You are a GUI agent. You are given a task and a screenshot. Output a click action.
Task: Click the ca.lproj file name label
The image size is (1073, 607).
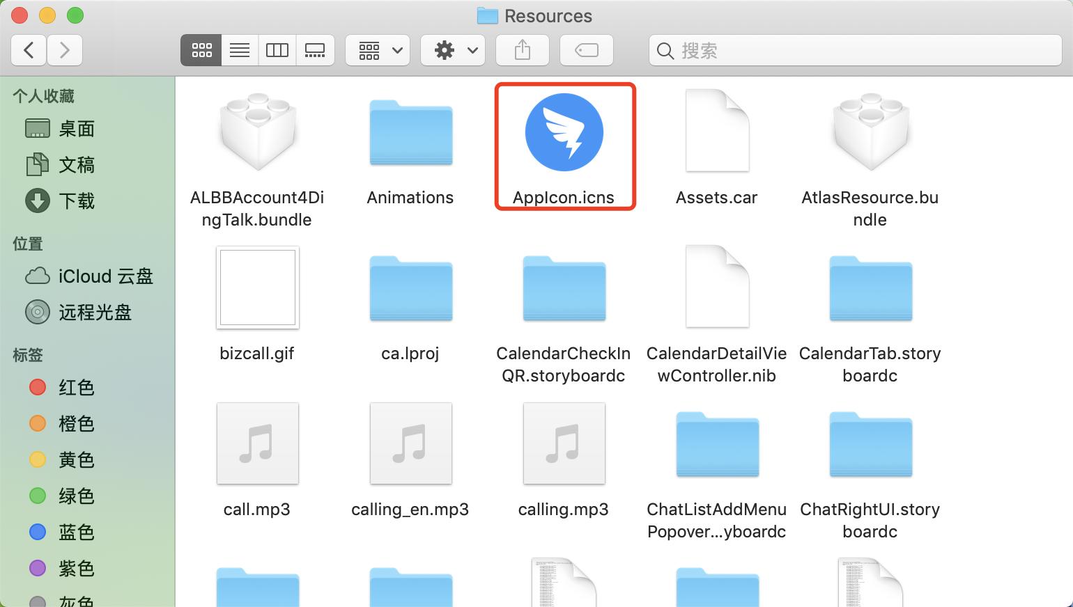pos(410,354)
